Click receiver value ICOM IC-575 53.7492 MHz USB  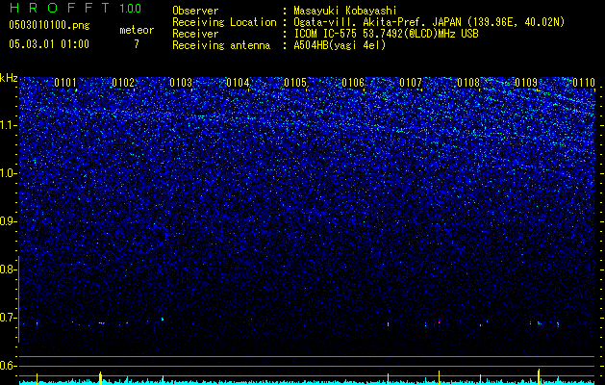click(386, 34)
